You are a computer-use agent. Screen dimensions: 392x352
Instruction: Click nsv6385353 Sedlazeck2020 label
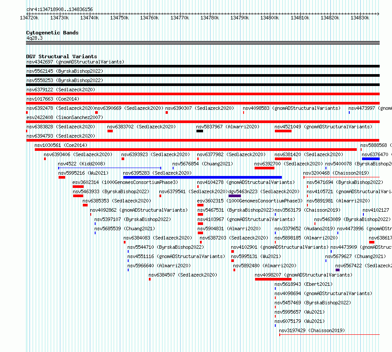point(117,201)
